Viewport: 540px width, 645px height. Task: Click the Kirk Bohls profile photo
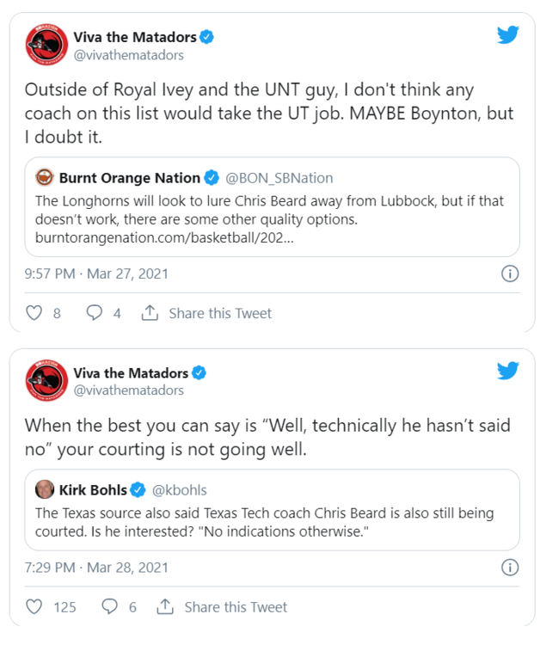point(45,490)
